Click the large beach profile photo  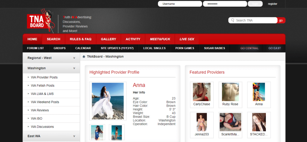click(108, 101)
